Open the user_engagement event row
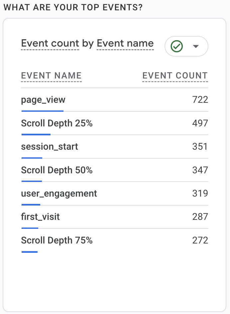The image size is (230, 314). tap(59, 194)
